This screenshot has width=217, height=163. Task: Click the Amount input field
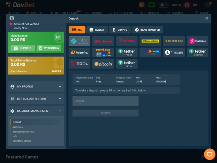tap(105, 101)
